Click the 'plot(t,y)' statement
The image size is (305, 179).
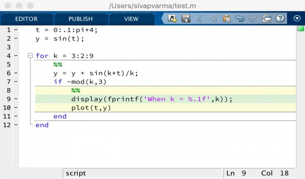91,108
